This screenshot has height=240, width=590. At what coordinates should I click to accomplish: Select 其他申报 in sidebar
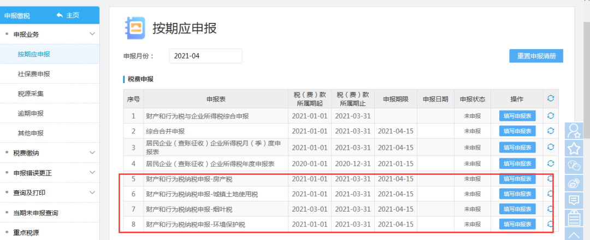50,133
